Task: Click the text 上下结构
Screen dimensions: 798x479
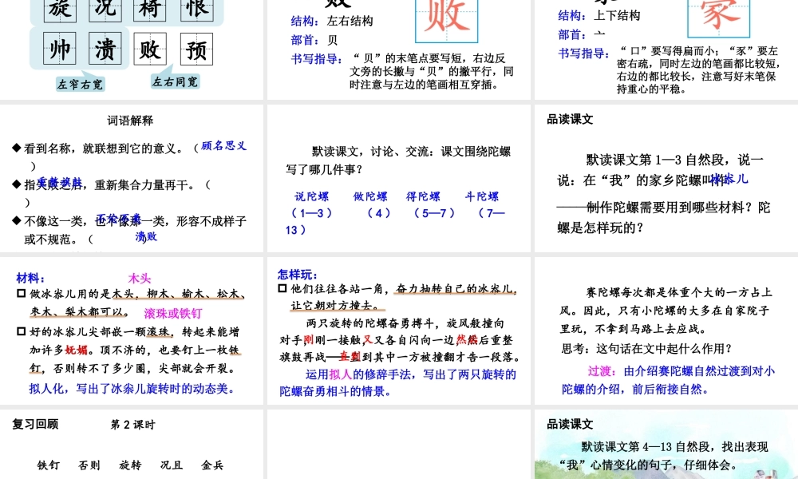Action: 617,16
